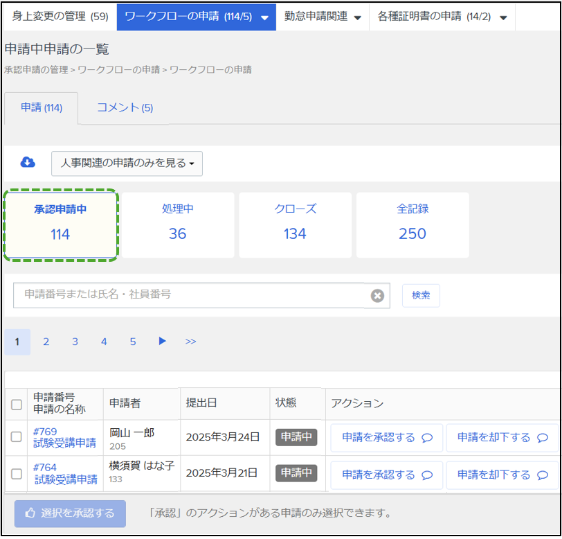Click the cloud download icon
This screenshot has height=539, width=562.
pyautogui.click(x=28, y=162)
